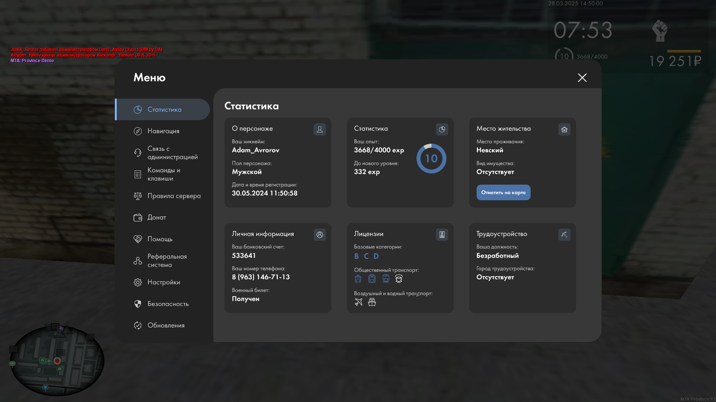Open Реферальная система page
This screenshot has width=716, height=402.
click(167, 261)
